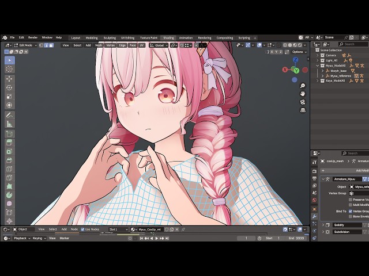
Task: Toggle the camera view icon
Action: point(303,102)
